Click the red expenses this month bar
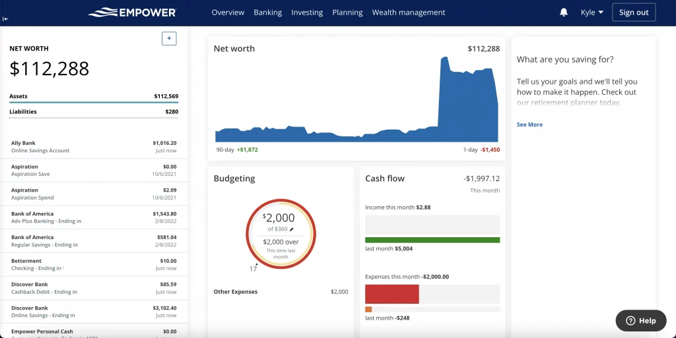Viewport: 676px width, 338px height. pyautogui.click(x=392, y=294)
